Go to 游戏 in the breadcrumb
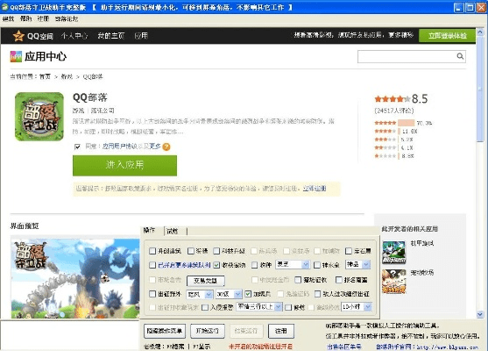Screen dimensions: 488x351 pyautogui.click(x=67, y=76)
